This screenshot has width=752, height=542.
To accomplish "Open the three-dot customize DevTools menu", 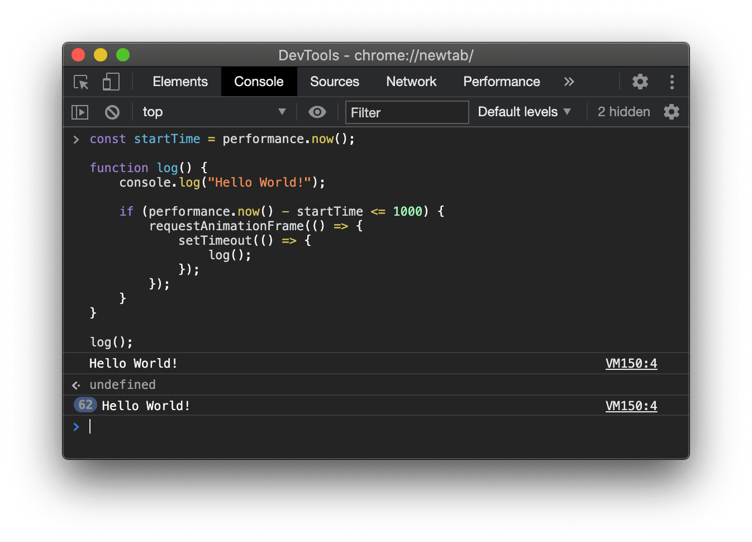I will [x=672, y=82].
